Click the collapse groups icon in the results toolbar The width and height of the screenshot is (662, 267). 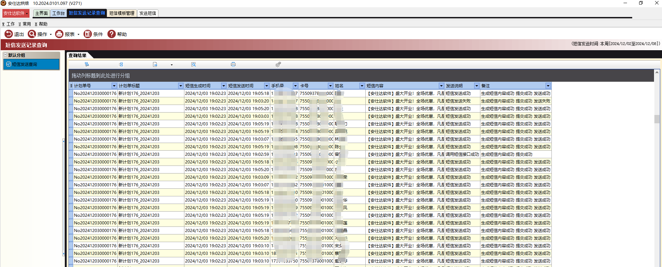(121, 64)
